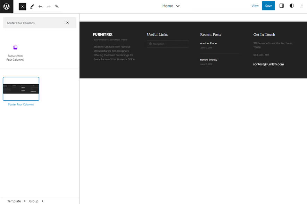Select the Edit pencil tool

coord(32,6)
